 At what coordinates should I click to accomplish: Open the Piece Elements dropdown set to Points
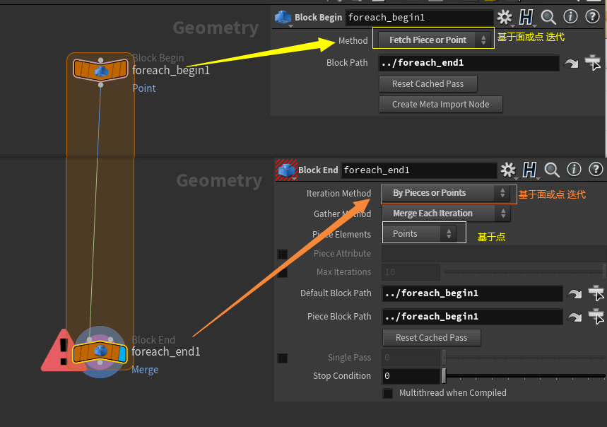[x=419, y=234]
